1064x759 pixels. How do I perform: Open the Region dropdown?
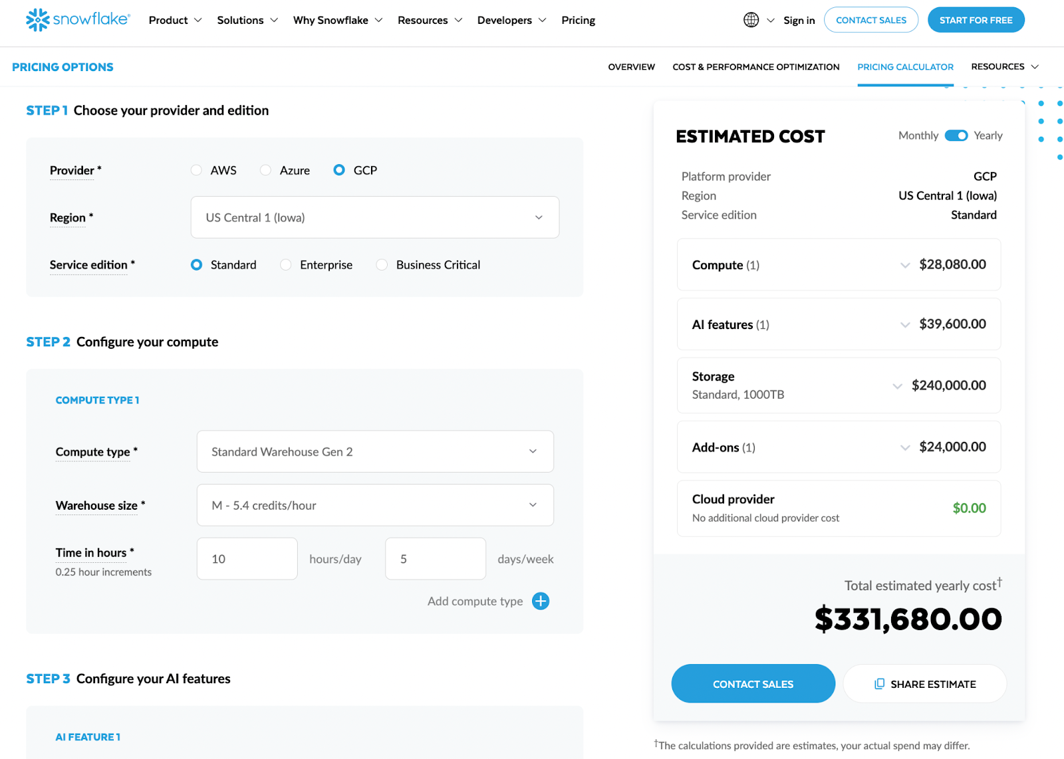pyautogui.click(x=375, y=217)
